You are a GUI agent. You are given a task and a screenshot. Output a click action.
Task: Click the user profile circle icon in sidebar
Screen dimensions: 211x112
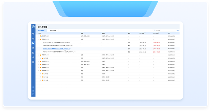click(x=33, y=87)
